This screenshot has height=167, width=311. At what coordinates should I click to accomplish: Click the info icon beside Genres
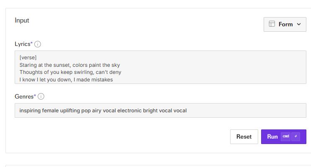(x=41, y=96)
